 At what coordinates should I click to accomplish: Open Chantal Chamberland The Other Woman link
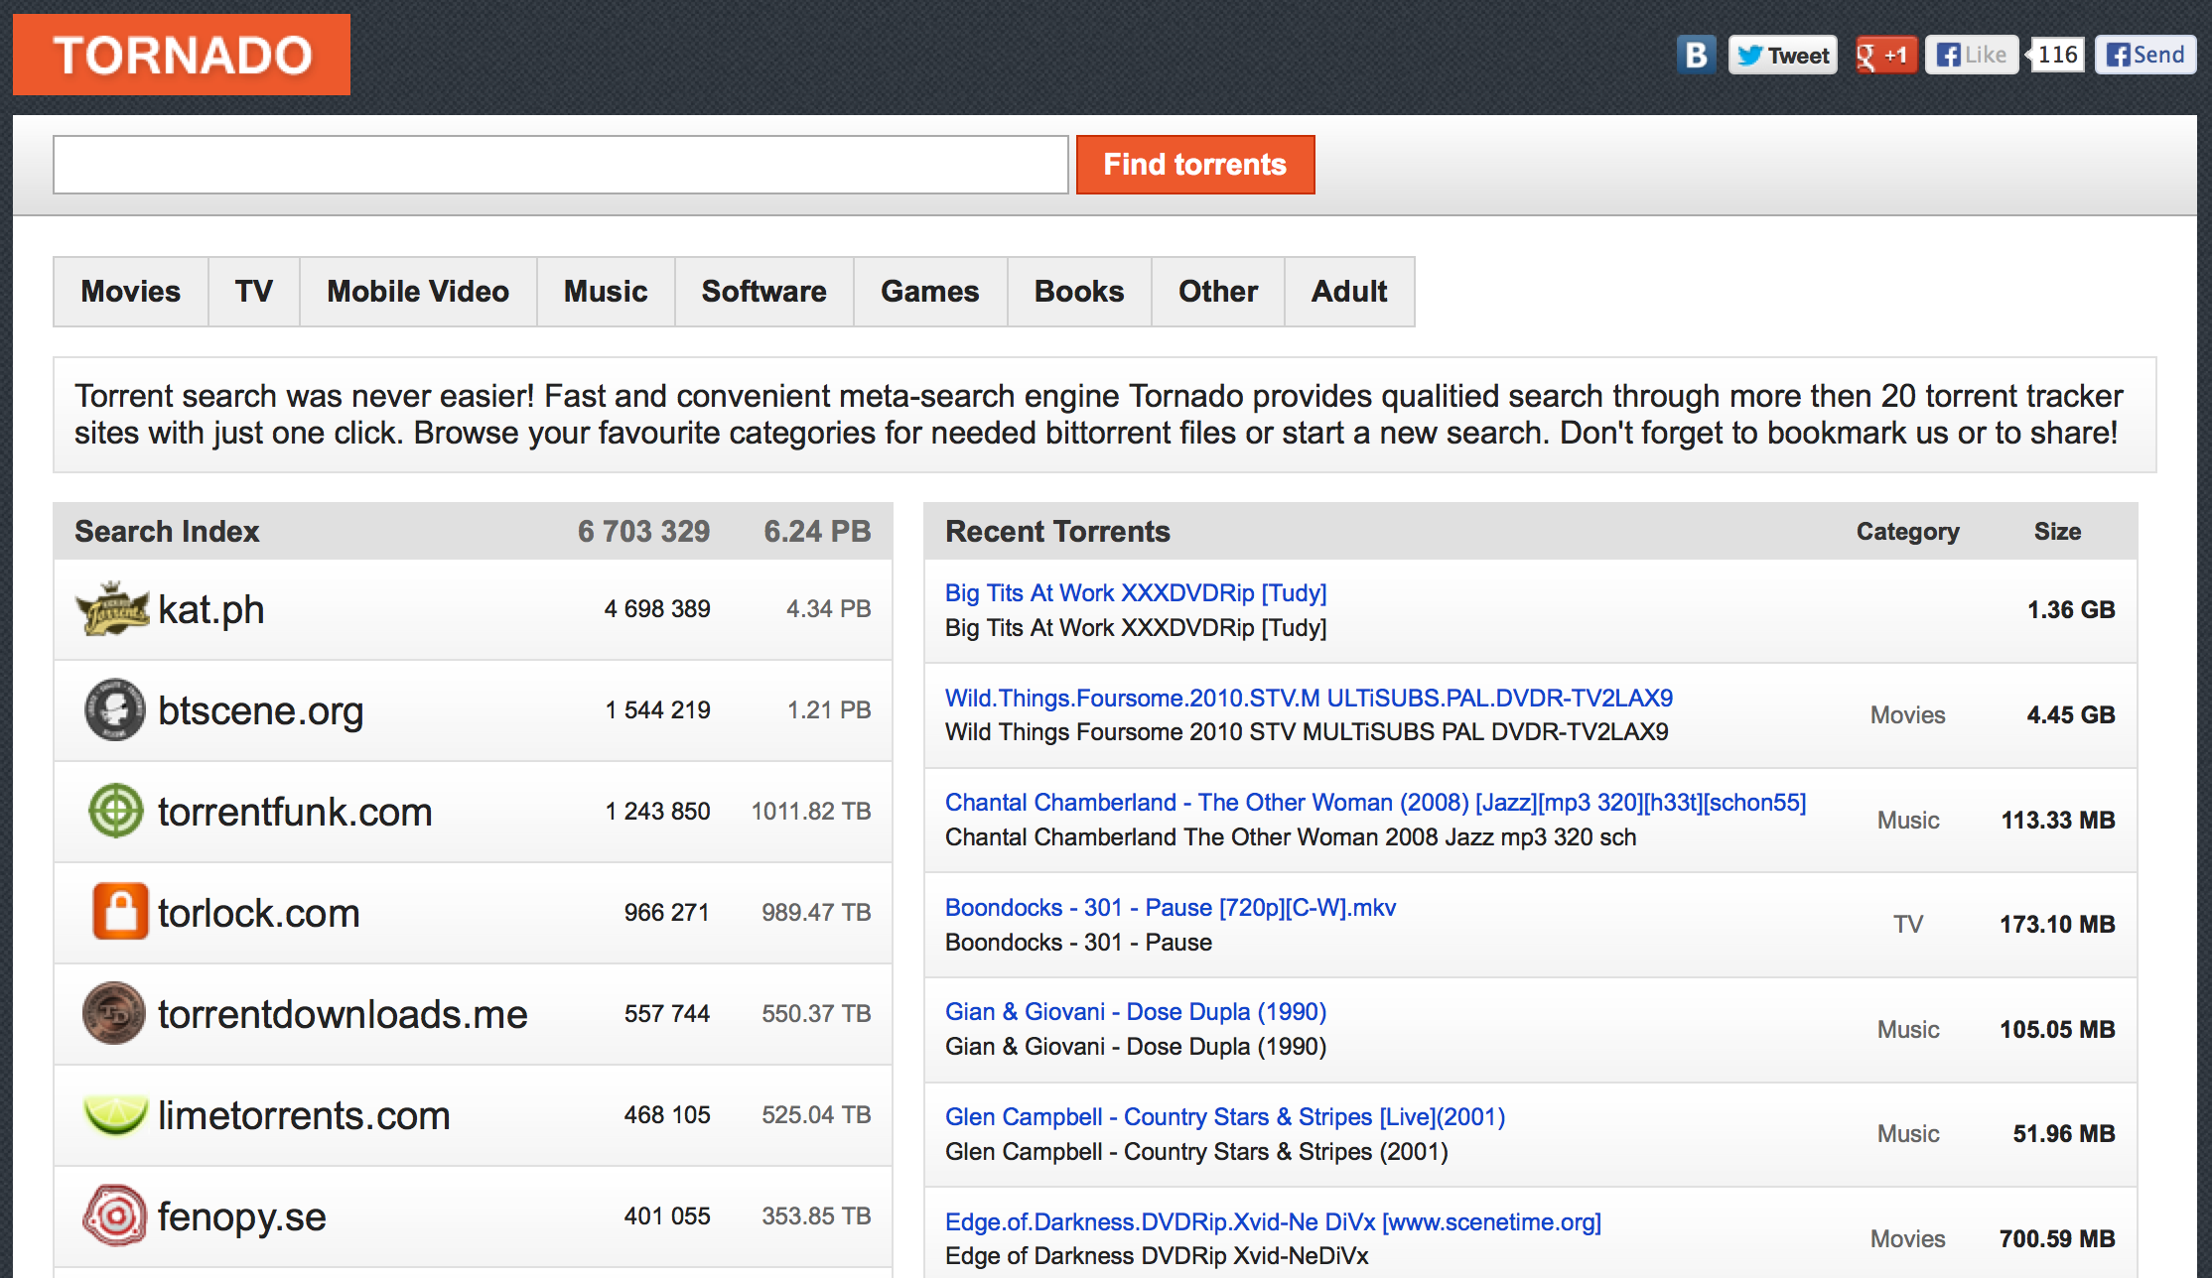1375,802
